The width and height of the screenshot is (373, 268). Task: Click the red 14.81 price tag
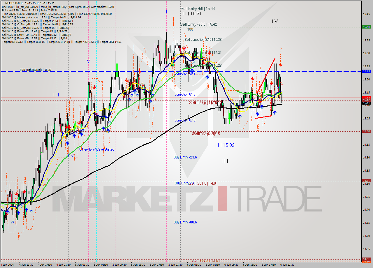point(366,181)
